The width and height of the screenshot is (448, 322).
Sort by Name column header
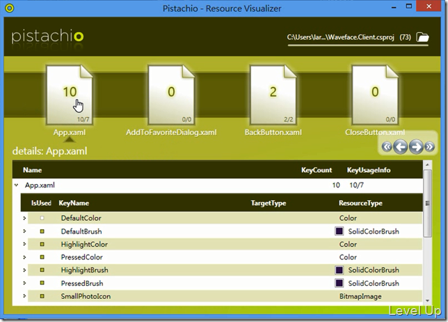32,170
